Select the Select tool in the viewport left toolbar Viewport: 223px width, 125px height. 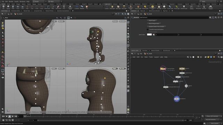click(x=3, y=33)
